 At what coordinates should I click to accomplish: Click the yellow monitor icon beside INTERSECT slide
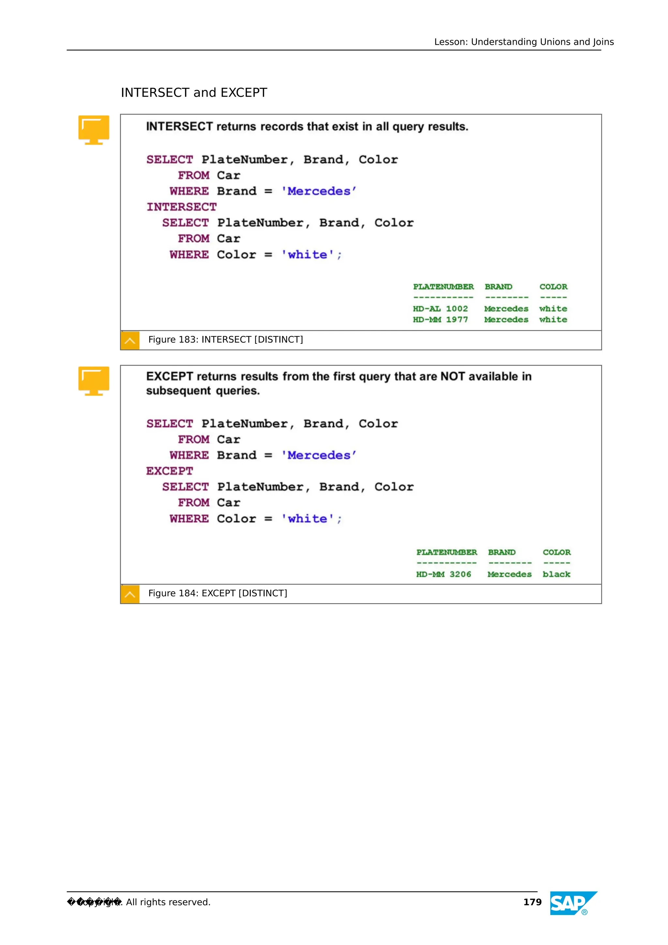point(94,129)
